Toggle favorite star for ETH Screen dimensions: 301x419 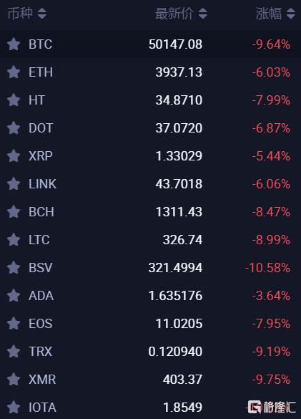tap(14, 72)
